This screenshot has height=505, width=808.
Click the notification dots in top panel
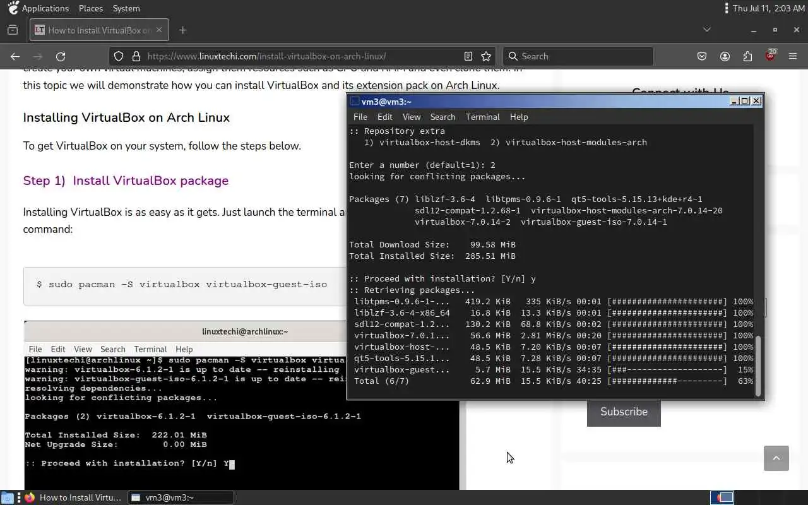727,8
